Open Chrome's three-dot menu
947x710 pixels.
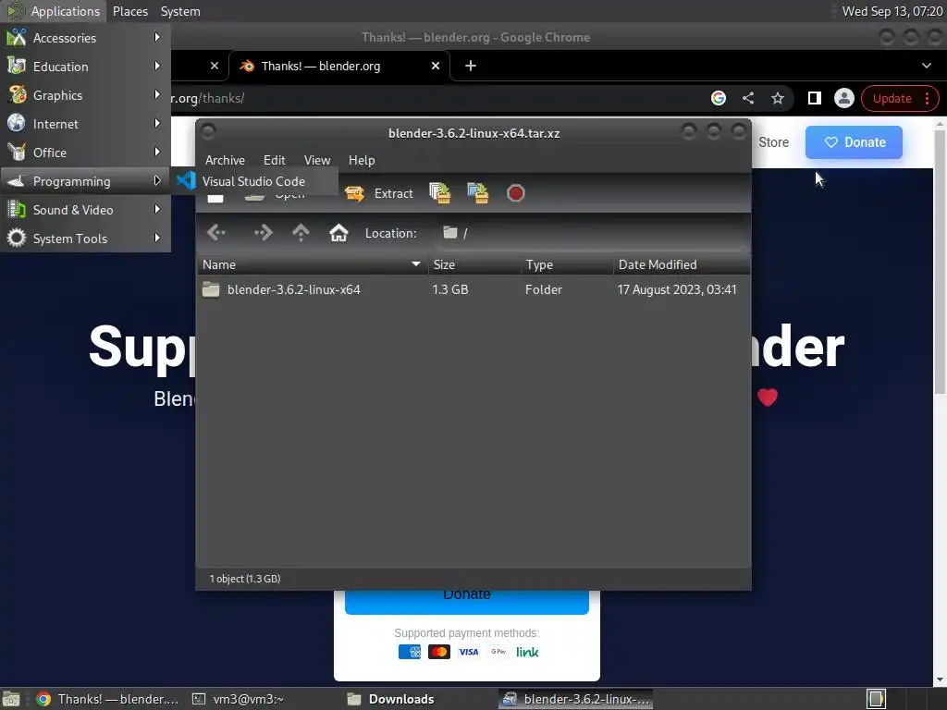927,98
